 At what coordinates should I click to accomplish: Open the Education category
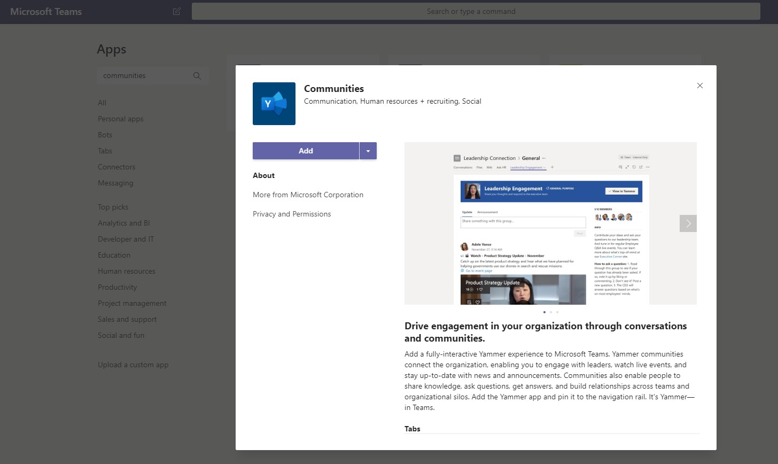114,255
